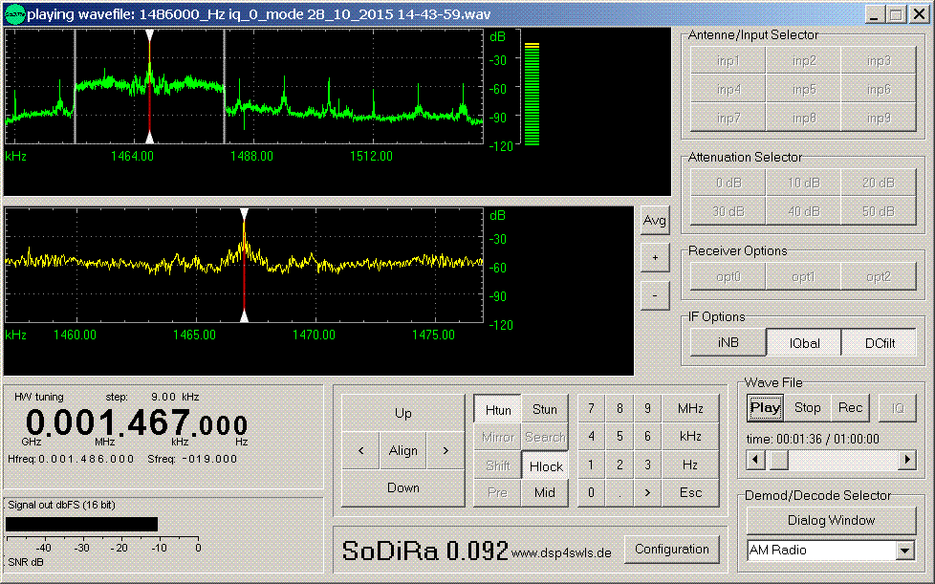Click the Mid button

pos(544,493)
